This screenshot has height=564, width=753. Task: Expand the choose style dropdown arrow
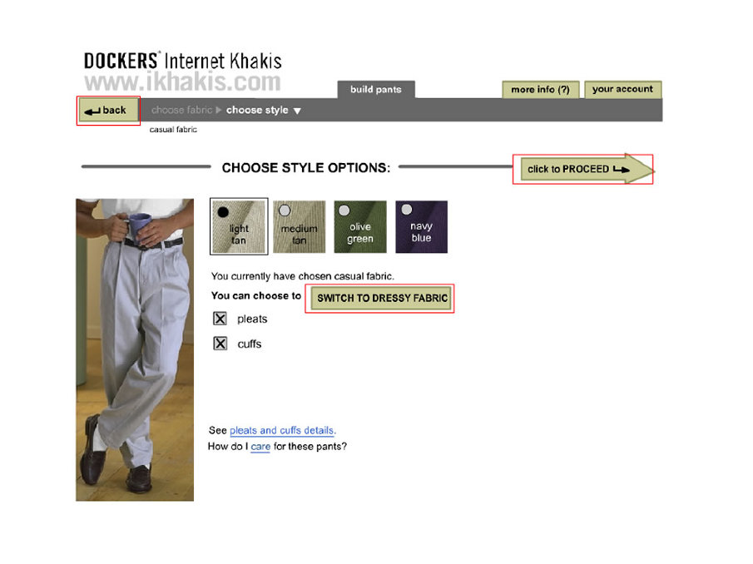point(297,111)
